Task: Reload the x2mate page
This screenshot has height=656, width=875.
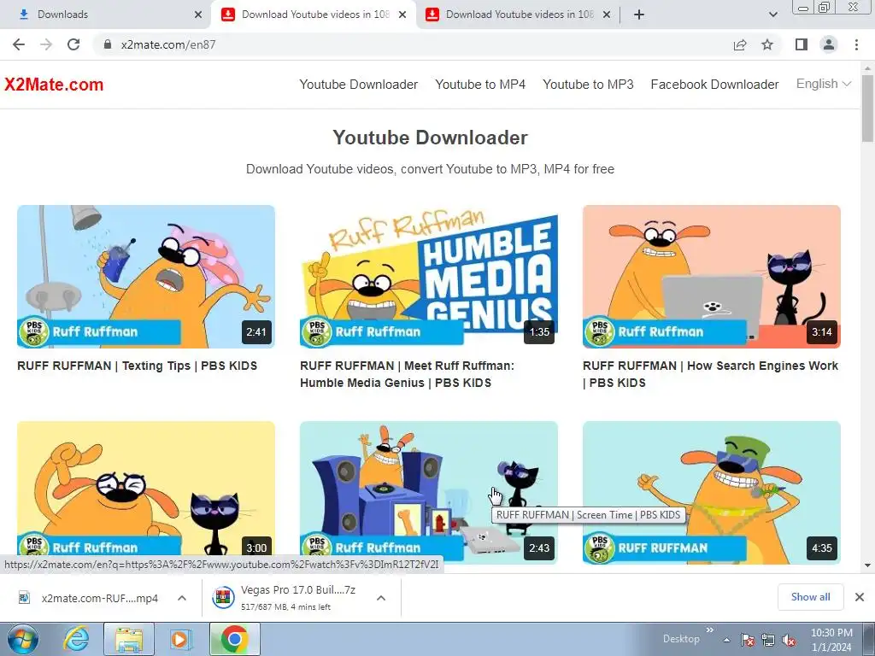Action: coord(73,44)
